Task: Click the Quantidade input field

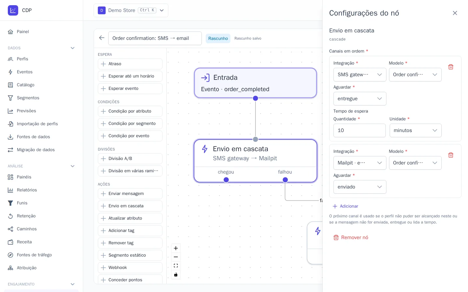Action: pos(359,130)
